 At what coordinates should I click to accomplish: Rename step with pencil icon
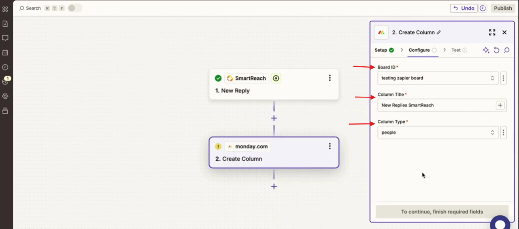439,32
